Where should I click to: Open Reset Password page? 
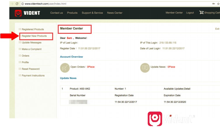coord(31,69)
